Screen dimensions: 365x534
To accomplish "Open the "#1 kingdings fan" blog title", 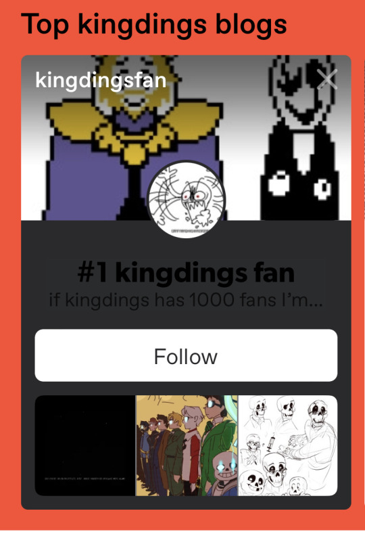I will (186, 273).
